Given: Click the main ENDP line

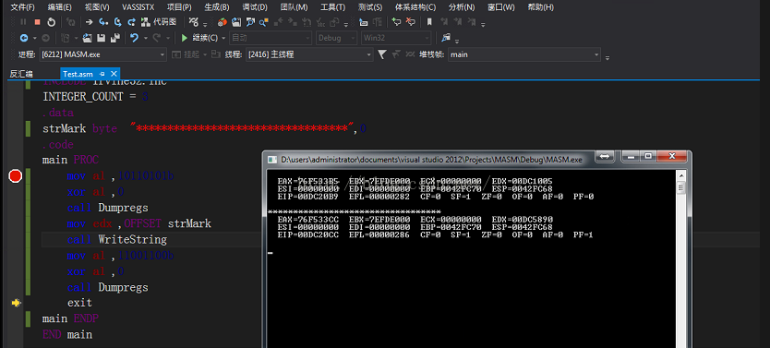Looking at the screenshot, I should [x=70, y=318].
